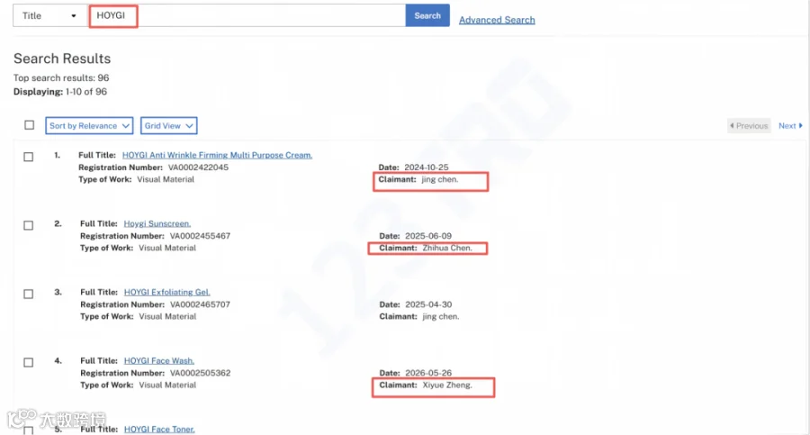Click registration number VA0002505362
810x435 pixels.
200,373
